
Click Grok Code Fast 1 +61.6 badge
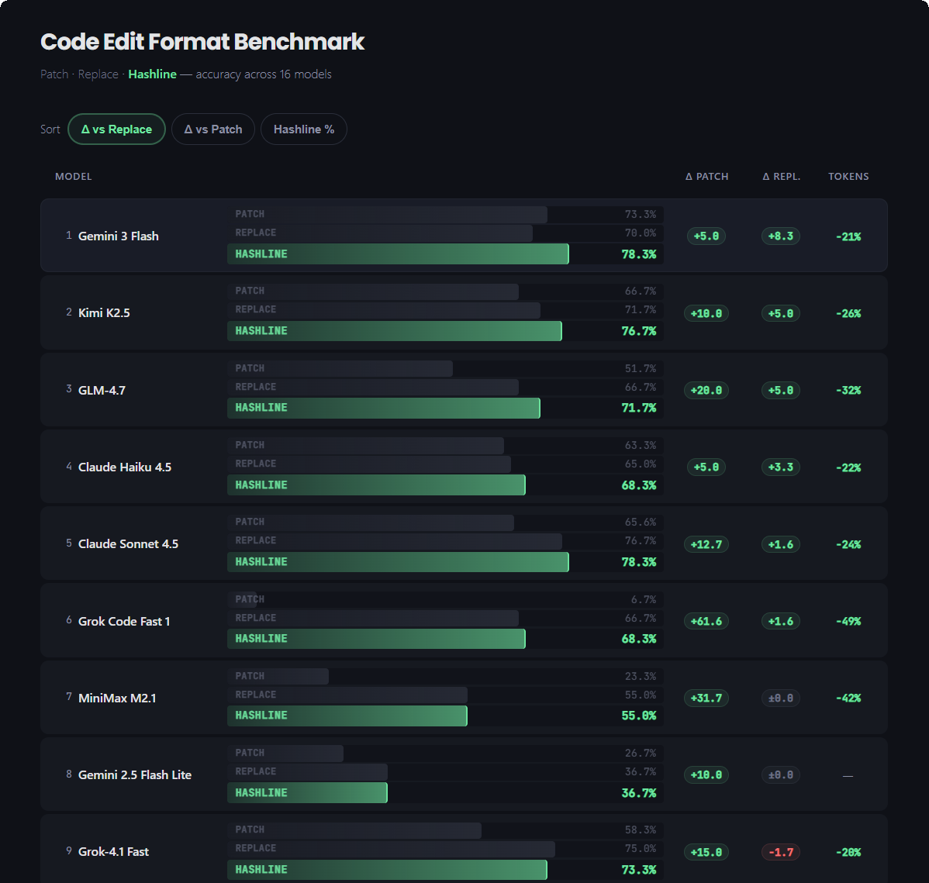pos(706,621)
